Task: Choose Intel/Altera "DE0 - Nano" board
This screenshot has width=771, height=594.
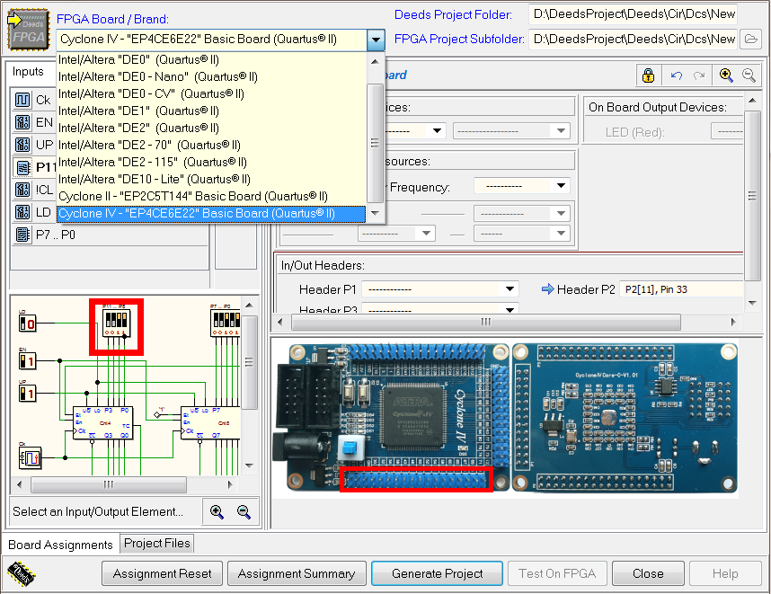Action: pyautogui.click(x=211, y=76)
